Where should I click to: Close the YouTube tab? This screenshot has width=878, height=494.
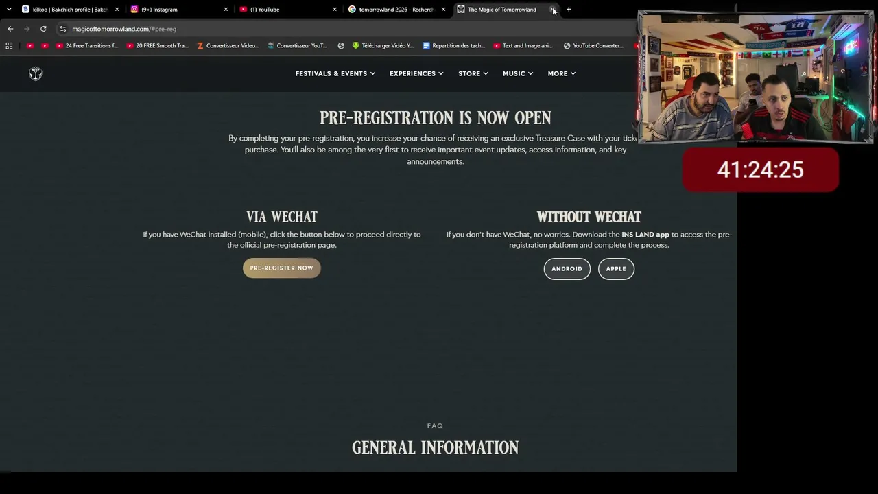pyautogui.click(x=335, y=10)
